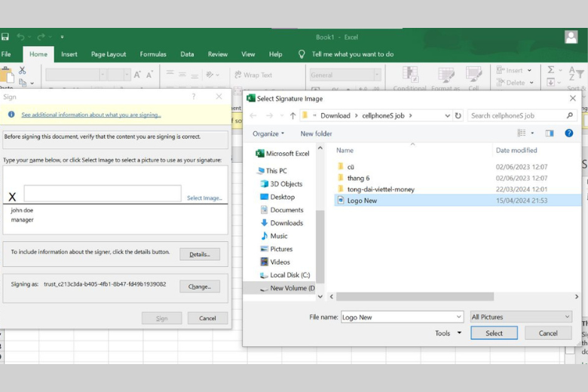Open the address bar history dropdown
588x392 pixels.
pyautogui.click(x=447, y=115)
